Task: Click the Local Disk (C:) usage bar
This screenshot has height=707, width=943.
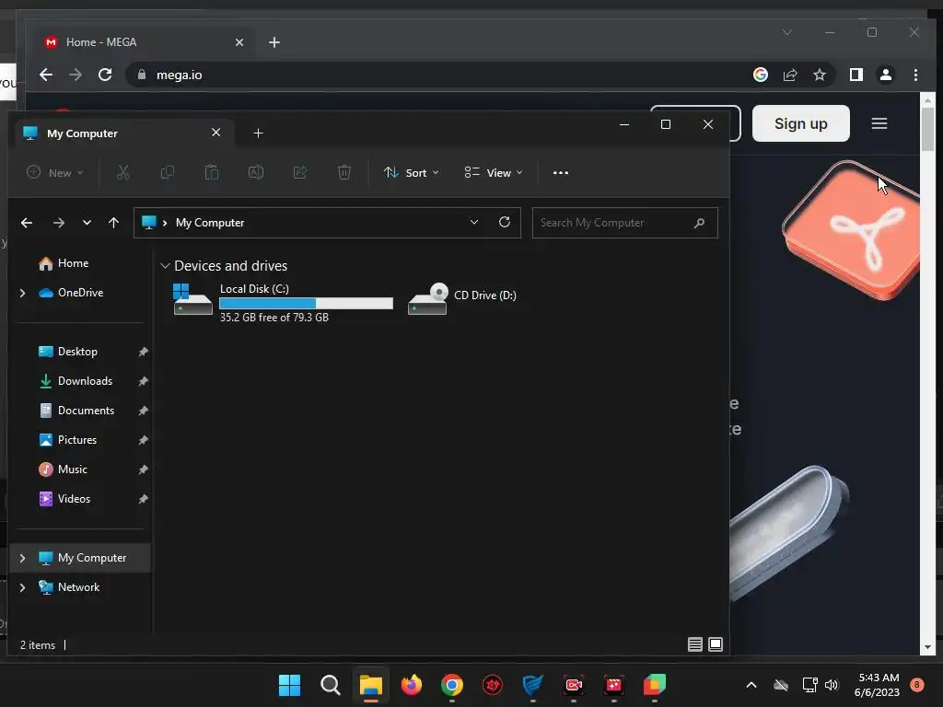Action: point(306,304)
